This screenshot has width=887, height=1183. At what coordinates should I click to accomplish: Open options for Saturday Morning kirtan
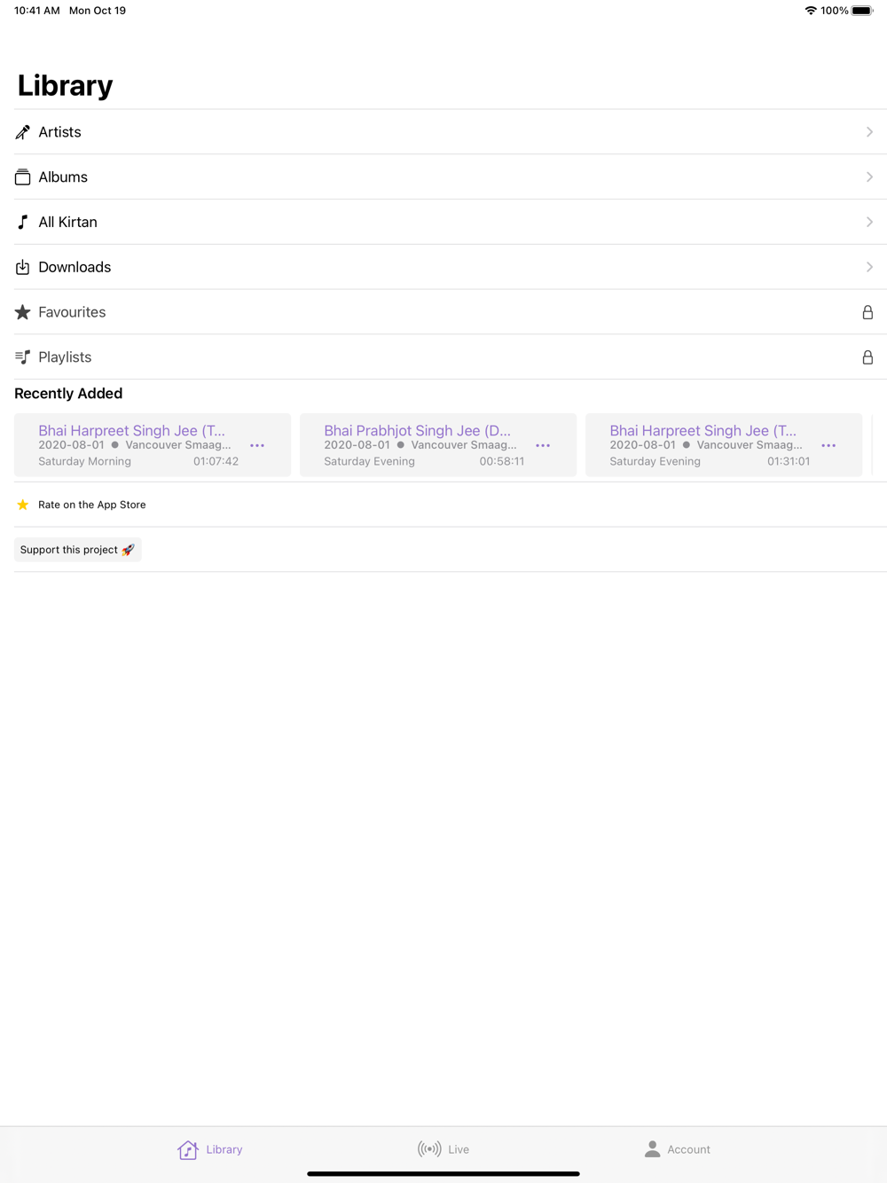pos(257,445)
